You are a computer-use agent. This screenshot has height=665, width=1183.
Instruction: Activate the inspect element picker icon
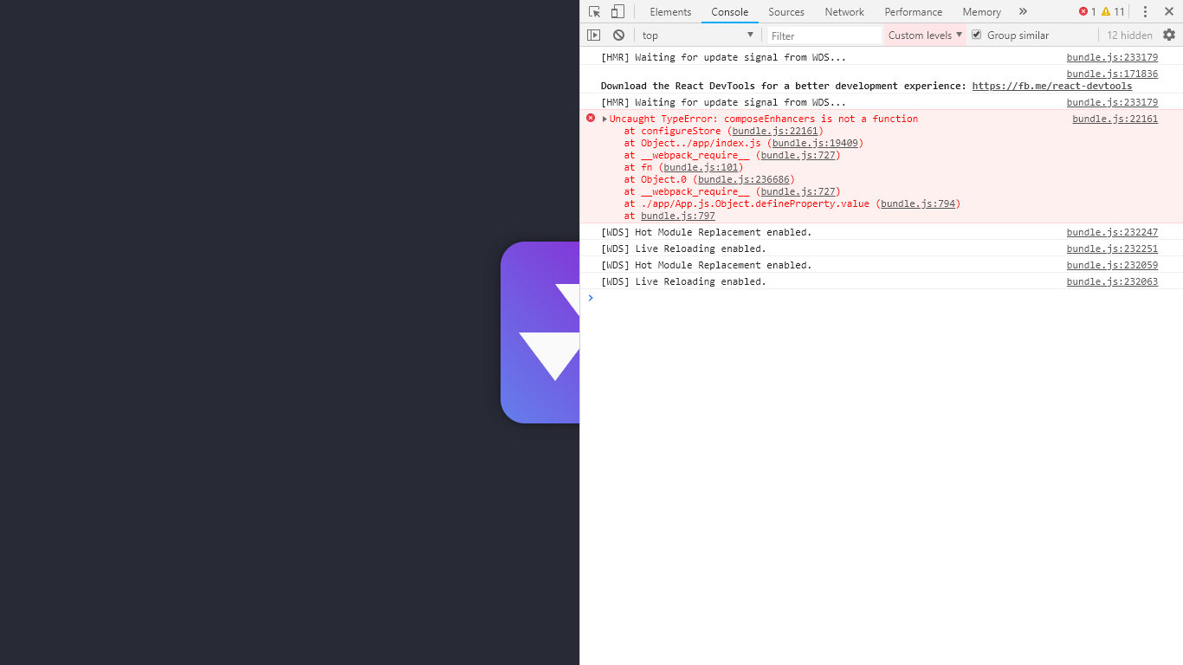(x=594, y=11)
